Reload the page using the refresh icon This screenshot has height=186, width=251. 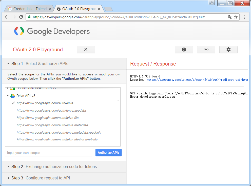[x=21, y=17]
